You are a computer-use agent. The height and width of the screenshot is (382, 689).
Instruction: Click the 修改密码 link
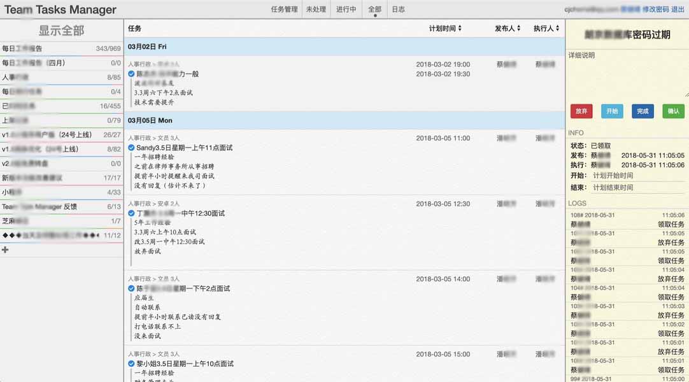click(x=658, y=10)
